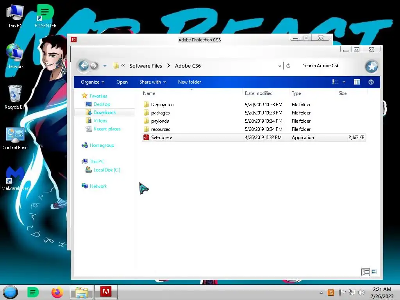Click the star orb icon beside search
400x300 pixels.
(371, 66)
